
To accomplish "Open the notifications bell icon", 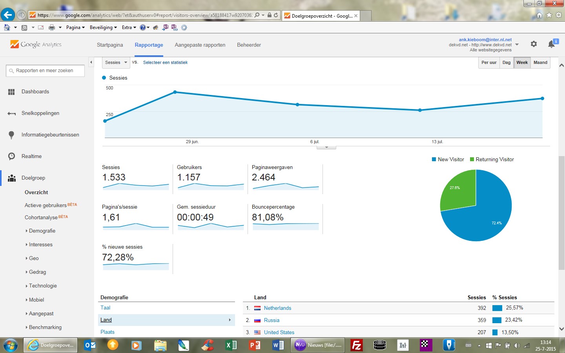I will 551,44.
